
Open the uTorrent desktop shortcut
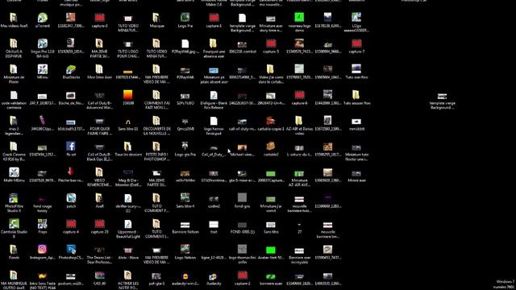pos(43,18)
